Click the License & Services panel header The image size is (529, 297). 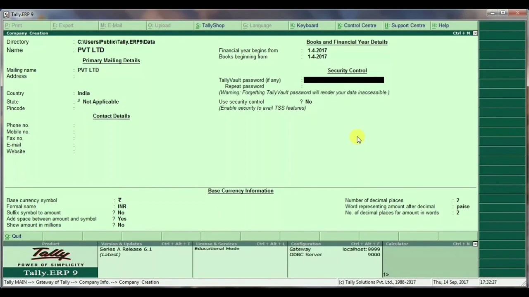tap(240, 244)
